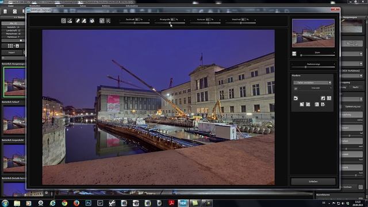
Task: Click the intensity icon left of the Intensität slider
Action: coord(296,89)
